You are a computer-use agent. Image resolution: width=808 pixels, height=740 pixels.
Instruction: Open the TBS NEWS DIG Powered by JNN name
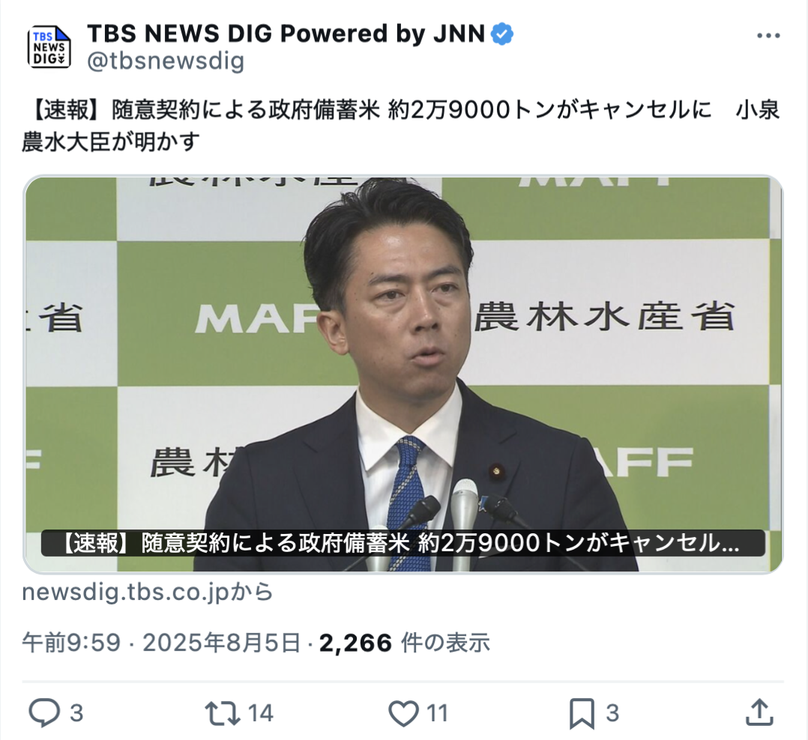tap(286, 34)
